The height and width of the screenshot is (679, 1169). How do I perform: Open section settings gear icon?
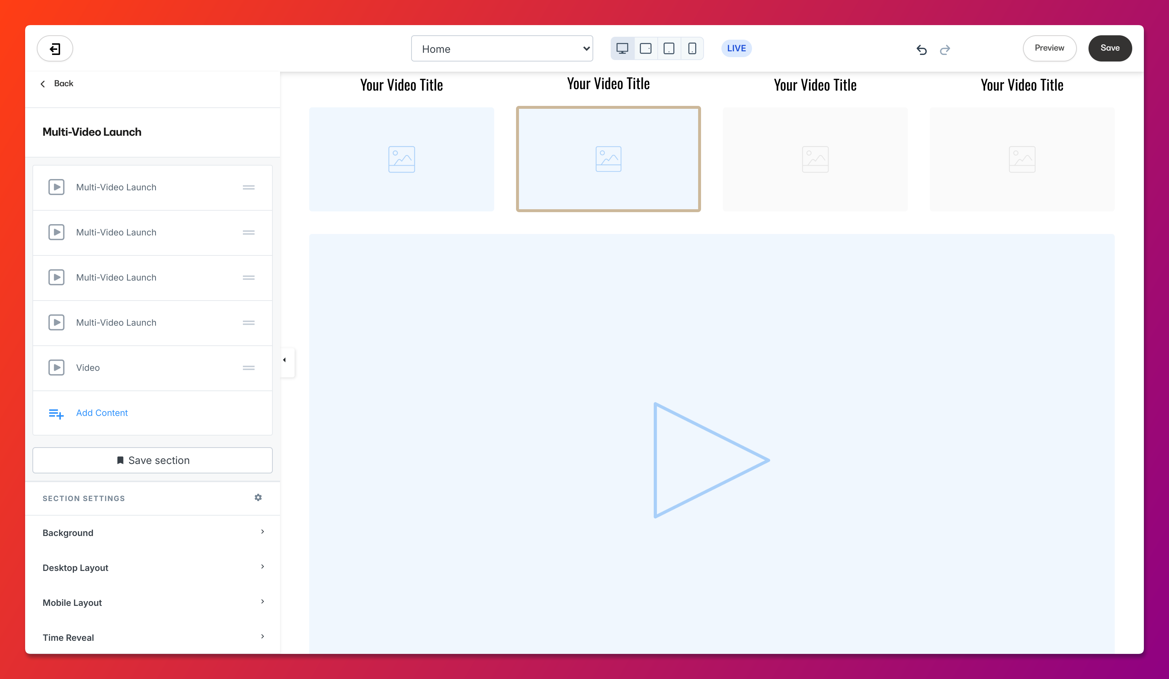tap(258, 497)
